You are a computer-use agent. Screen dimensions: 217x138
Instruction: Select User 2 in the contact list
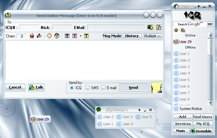point(182,60)
